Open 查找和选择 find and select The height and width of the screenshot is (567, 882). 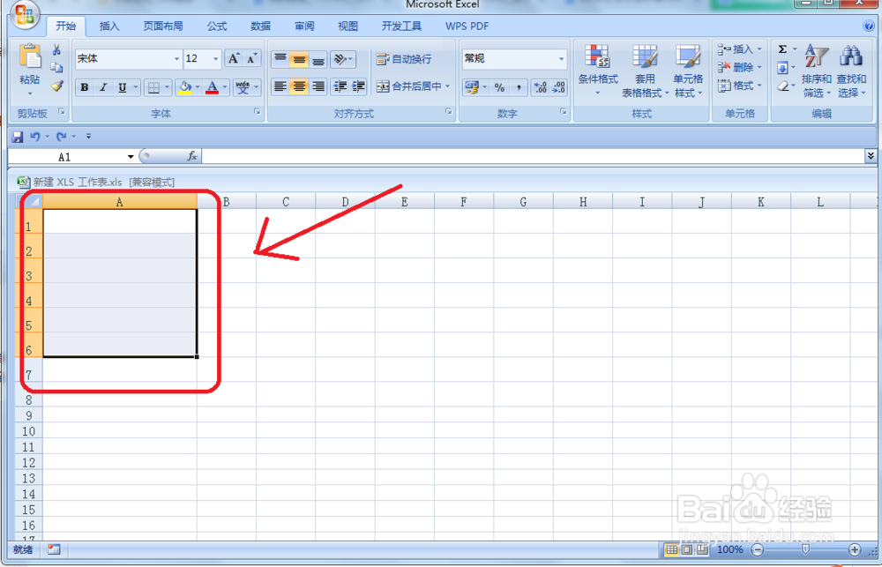click(851, 71)
